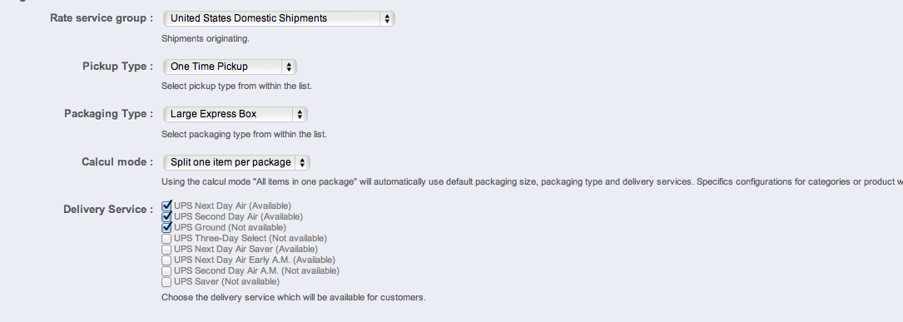Uncheck UPS Ground checkbox
Image resolution: width=903 pixels, height=322 pixels.
(x=167, y=227)
